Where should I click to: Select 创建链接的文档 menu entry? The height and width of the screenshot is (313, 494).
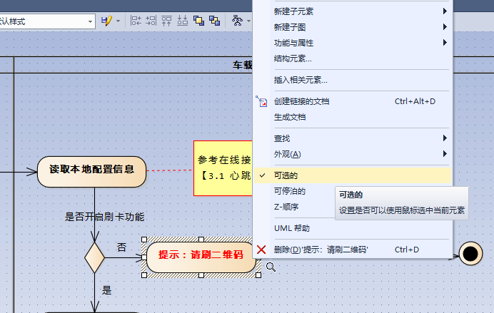tap(353, 101)
